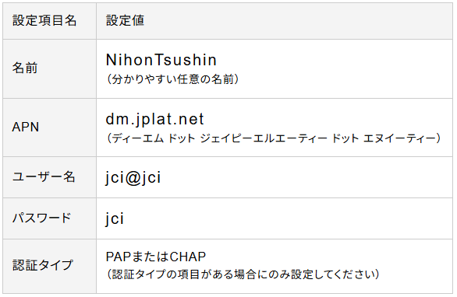The height and width of the screenshot is (297, 457).
Task: Click the jci password value
Action: tap(115, 218)
